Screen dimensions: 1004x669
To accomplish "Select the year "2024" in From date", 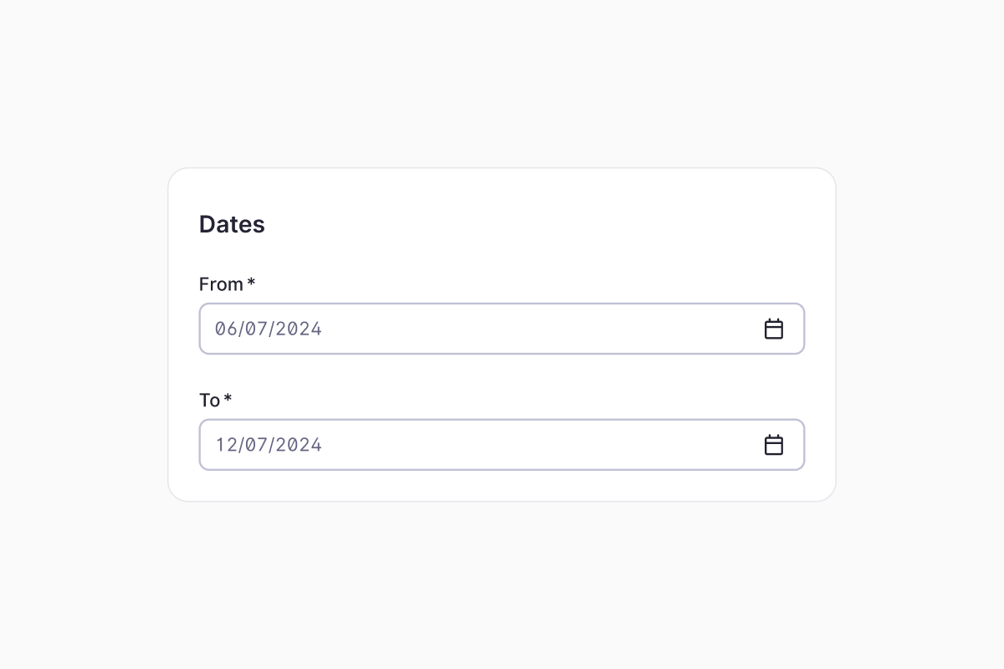I will coord(299,329).
